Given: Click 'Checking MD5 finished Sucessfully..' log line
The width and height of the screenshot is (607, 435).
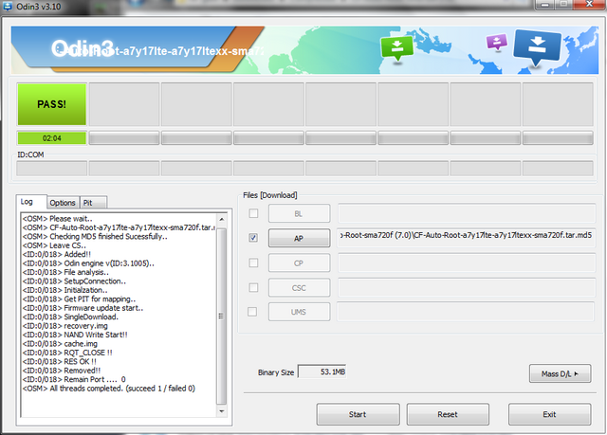Looking at the screenshot, I should click(95, 237).
